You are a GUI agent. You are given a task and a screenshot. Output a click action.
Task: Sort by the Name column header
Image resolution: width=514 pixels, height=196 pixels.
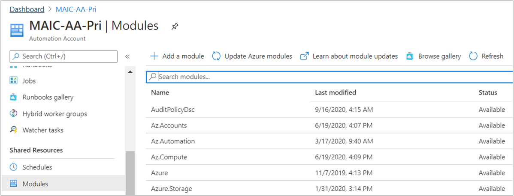(160, 92)
